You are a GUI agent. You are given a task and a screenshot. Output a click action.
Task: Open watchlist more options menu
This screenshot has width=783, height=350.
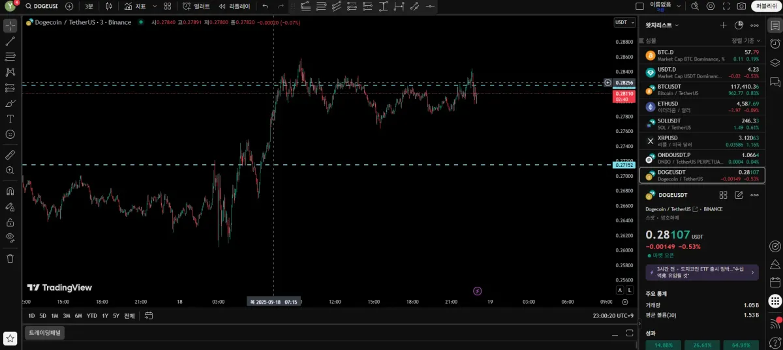tap(754, 25)
